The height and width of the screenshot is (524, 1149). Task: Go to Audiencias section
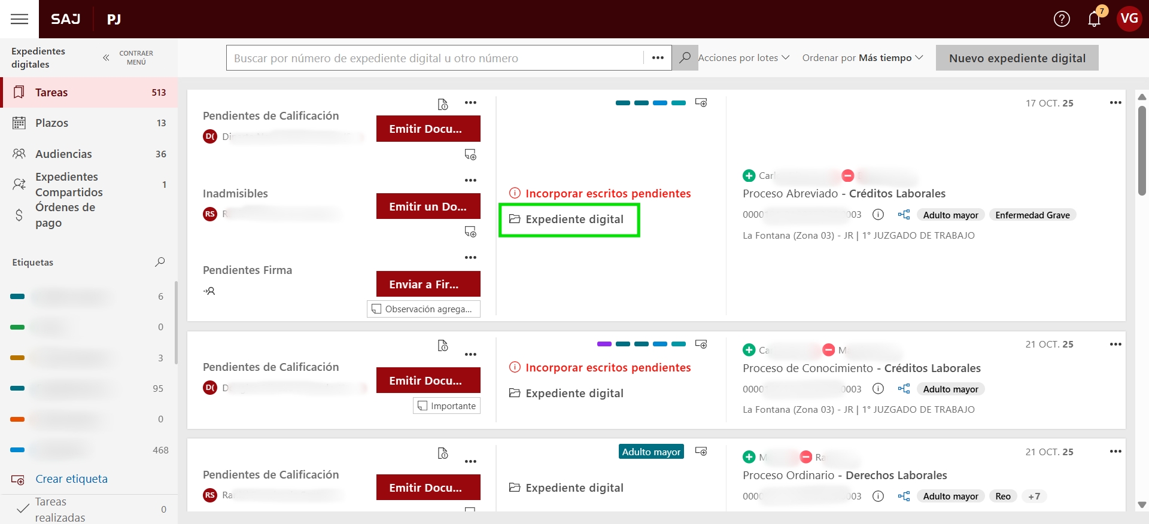[x=63, y=154]
